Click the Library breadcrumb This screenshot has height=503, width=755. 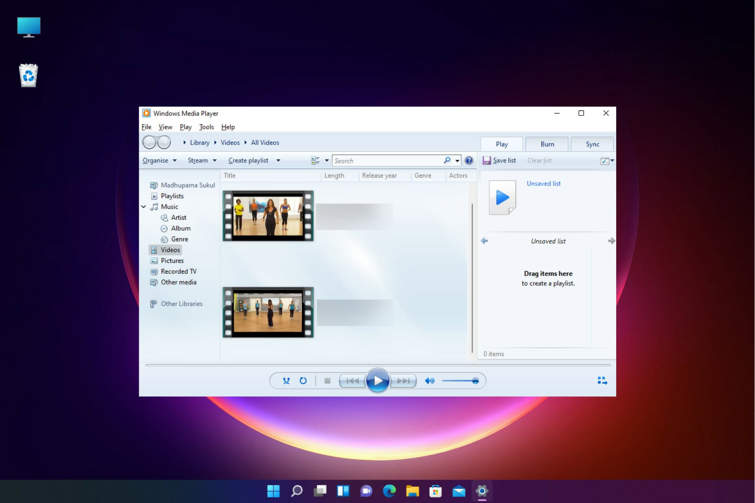[x=200, y=142]
